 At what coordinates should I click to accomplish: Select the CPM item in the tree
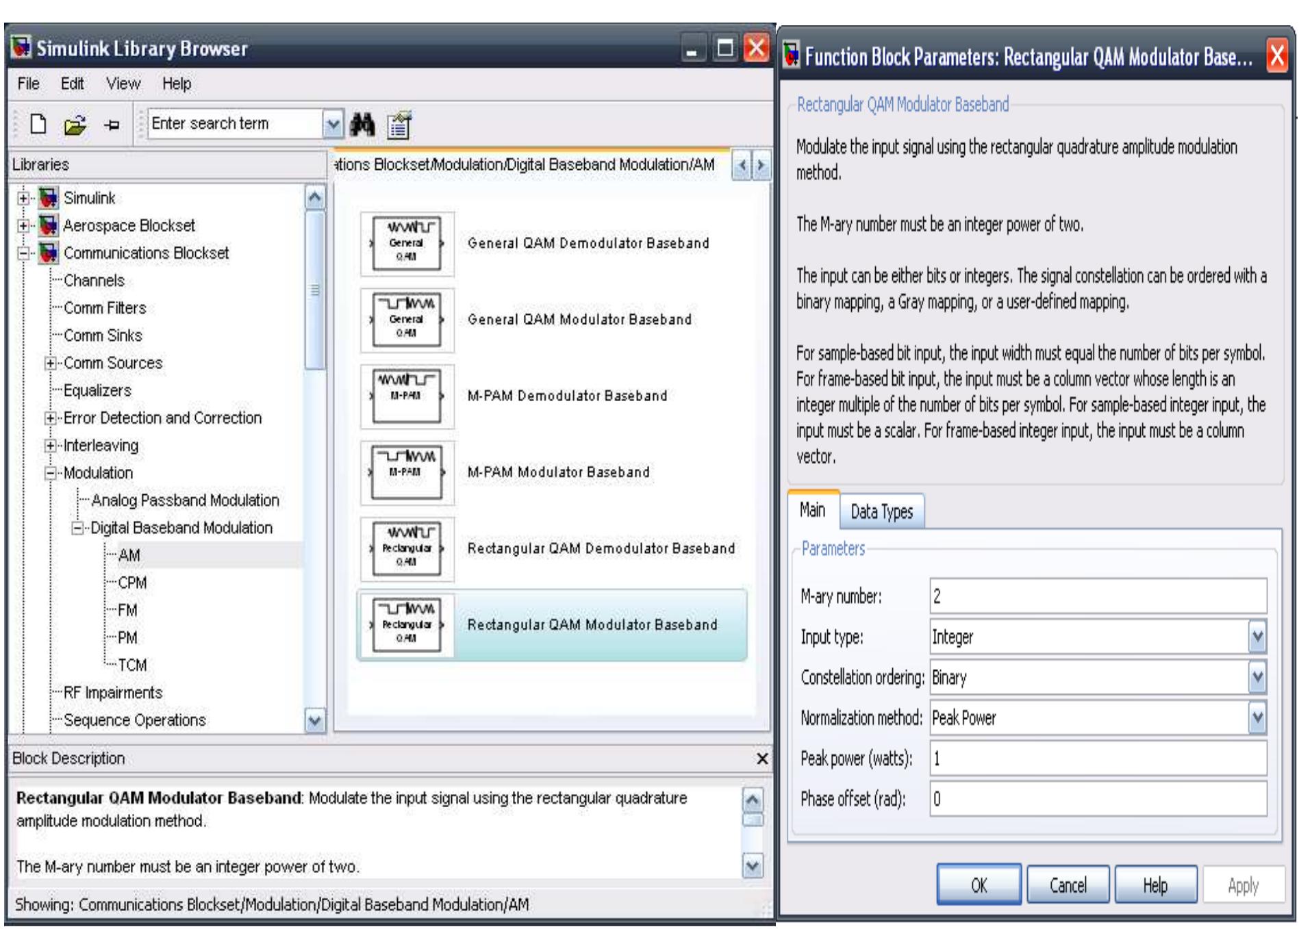(132, 583)
